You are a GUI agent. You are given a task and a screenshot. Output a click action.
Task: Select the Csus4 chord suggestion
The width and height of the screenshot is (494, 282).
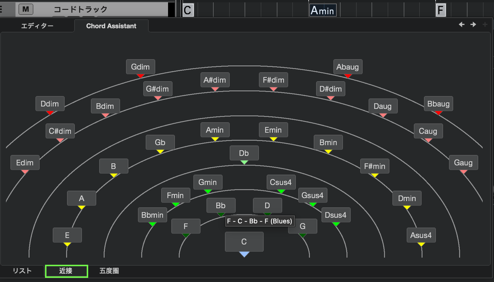[x=281, y=182]
